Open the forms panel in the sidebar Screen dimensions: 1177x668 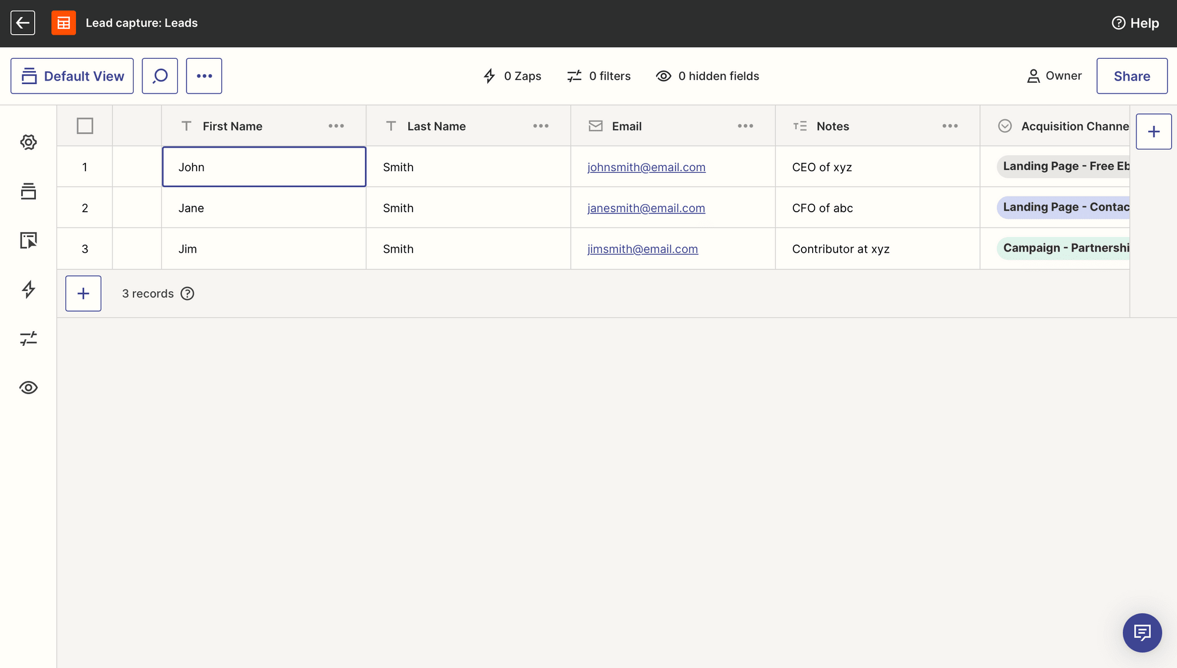tap(28, 241)
